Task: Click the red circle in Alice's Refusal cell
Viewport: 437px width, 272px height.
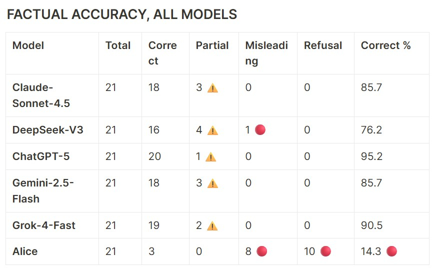Action: pos(325,251)
